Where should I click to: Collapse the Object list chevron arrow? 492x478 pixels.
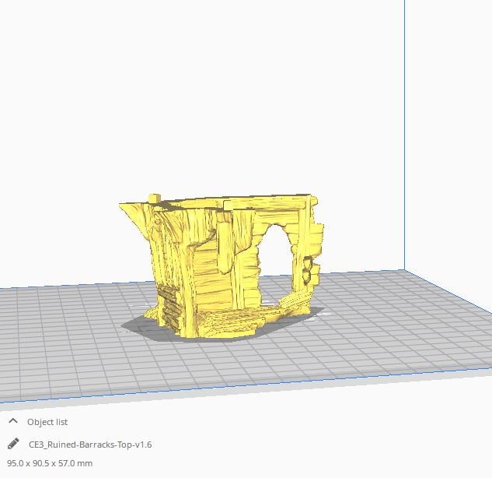(12, 421)
